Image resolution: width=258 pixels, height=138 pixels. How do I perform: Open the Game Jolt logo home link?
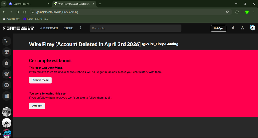click(18, 28)
